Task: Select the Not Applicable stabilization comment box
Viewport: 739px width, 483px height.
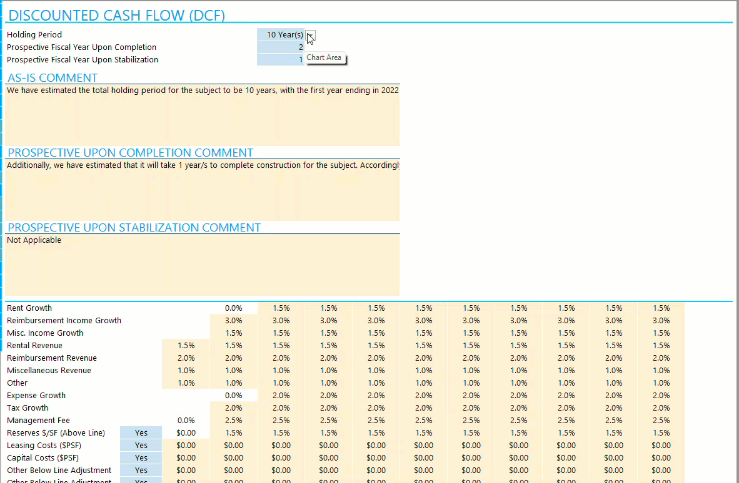Action: coord(203,265)
